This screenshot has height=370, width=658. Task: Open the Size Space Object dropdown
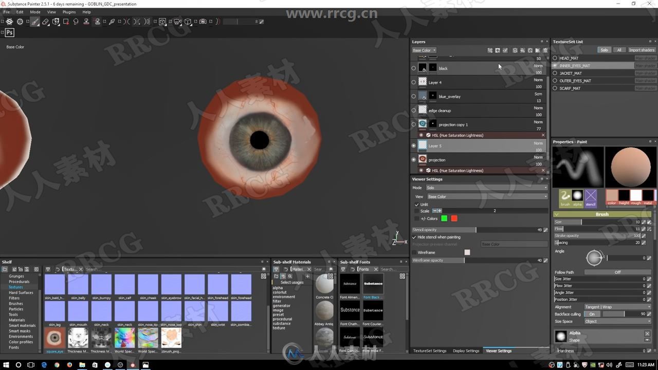click(617, 321)
